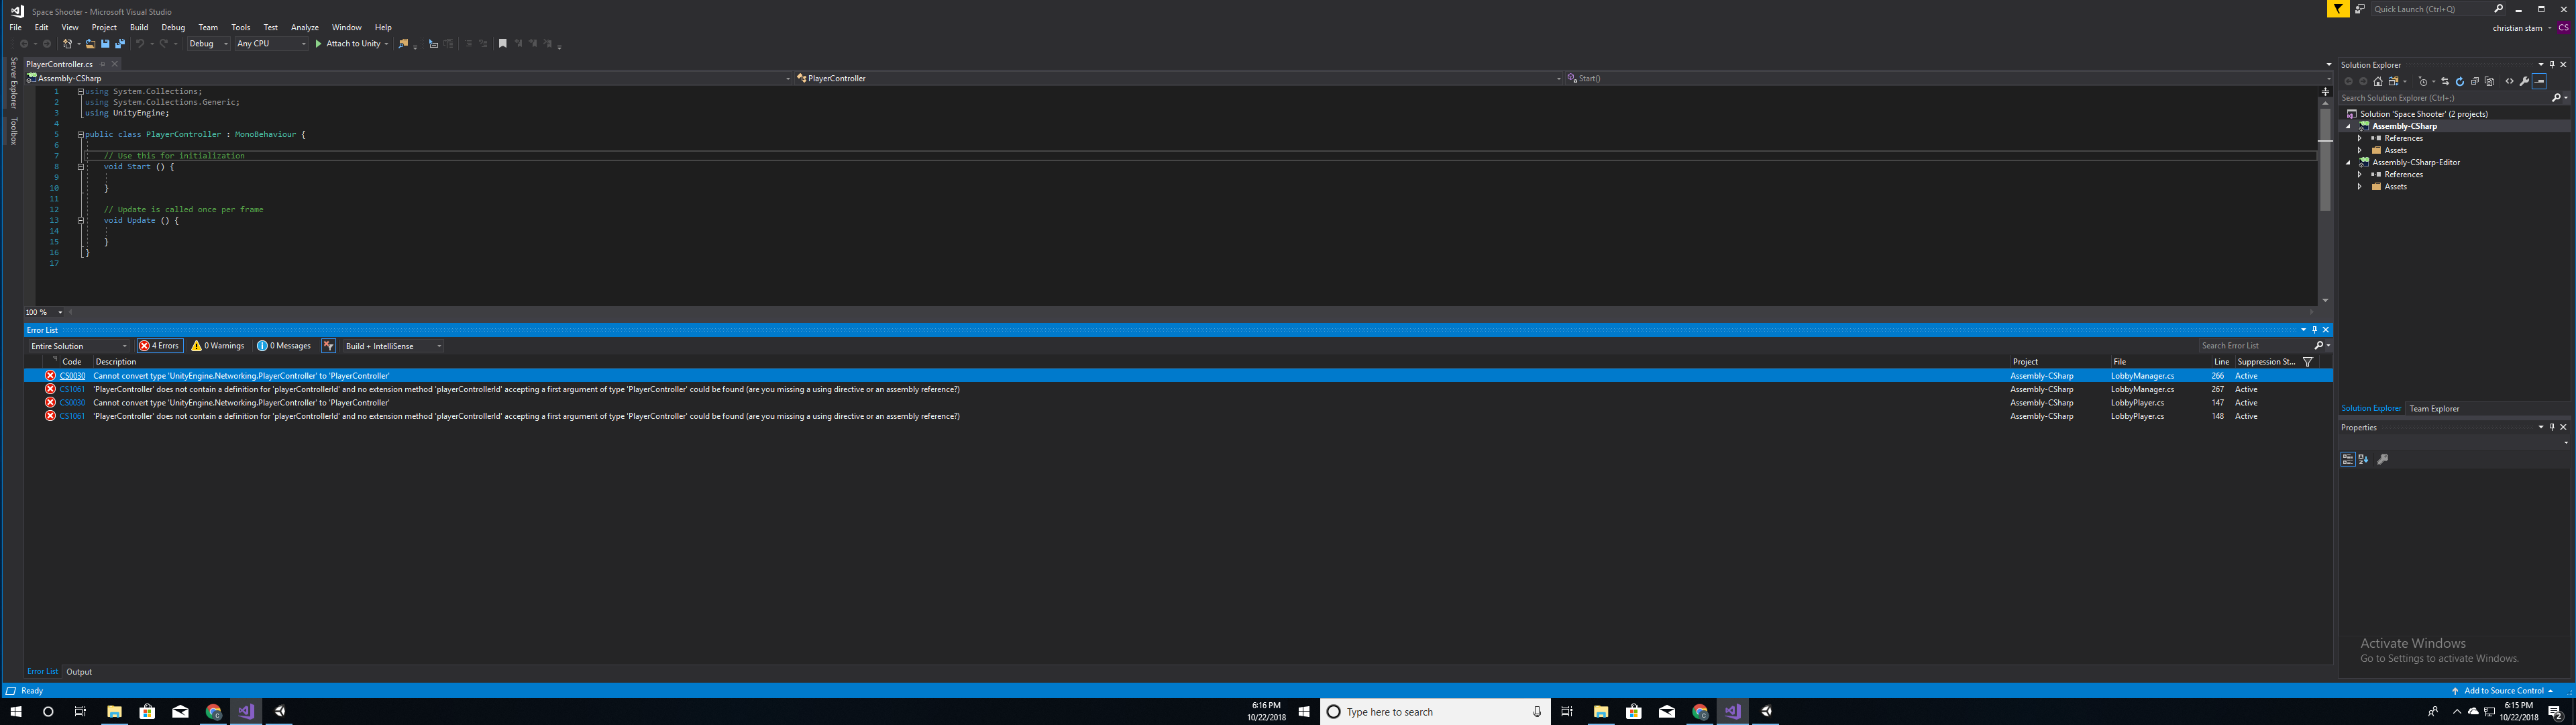This screenshot has height=725, width=2576.
Task: Click the New Project toolbar icon
Action: [67, 44]
